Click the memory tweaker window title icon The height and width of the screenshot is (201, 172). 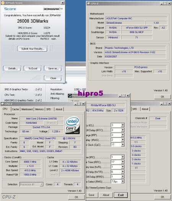pyautogui.click(x=70, y=96)
